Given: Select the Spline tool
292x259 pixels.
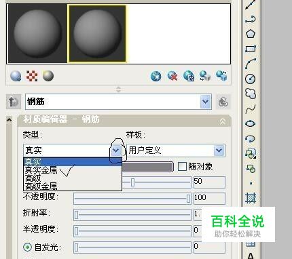Looking at the screenshot, I should coord(251,109).
